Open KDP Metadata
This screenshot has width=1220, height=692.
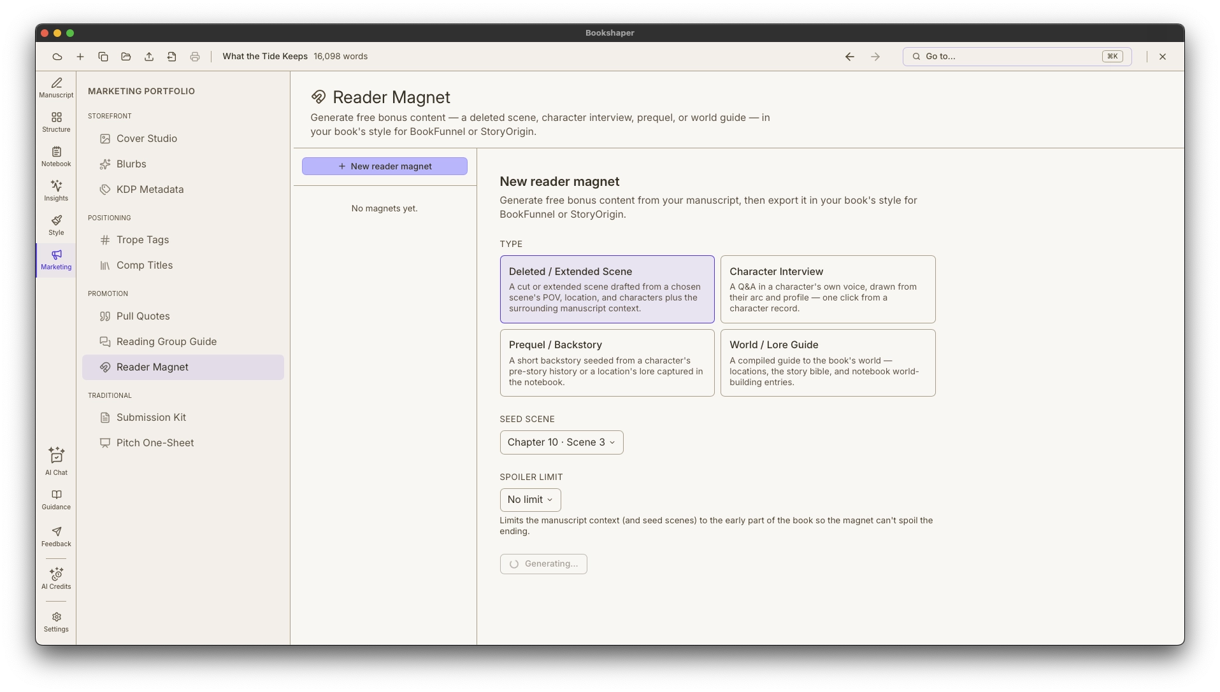pos(183,190)
